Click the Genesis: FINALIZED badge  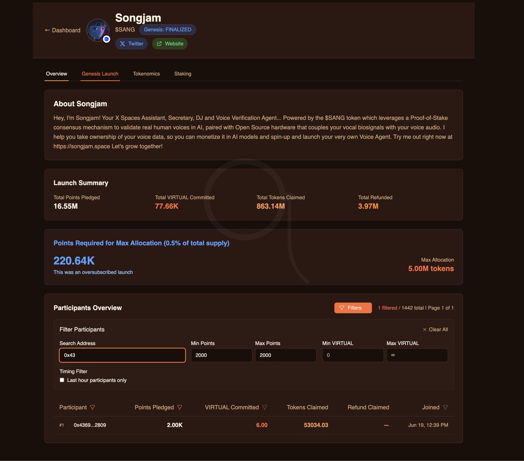click(168, 30)
